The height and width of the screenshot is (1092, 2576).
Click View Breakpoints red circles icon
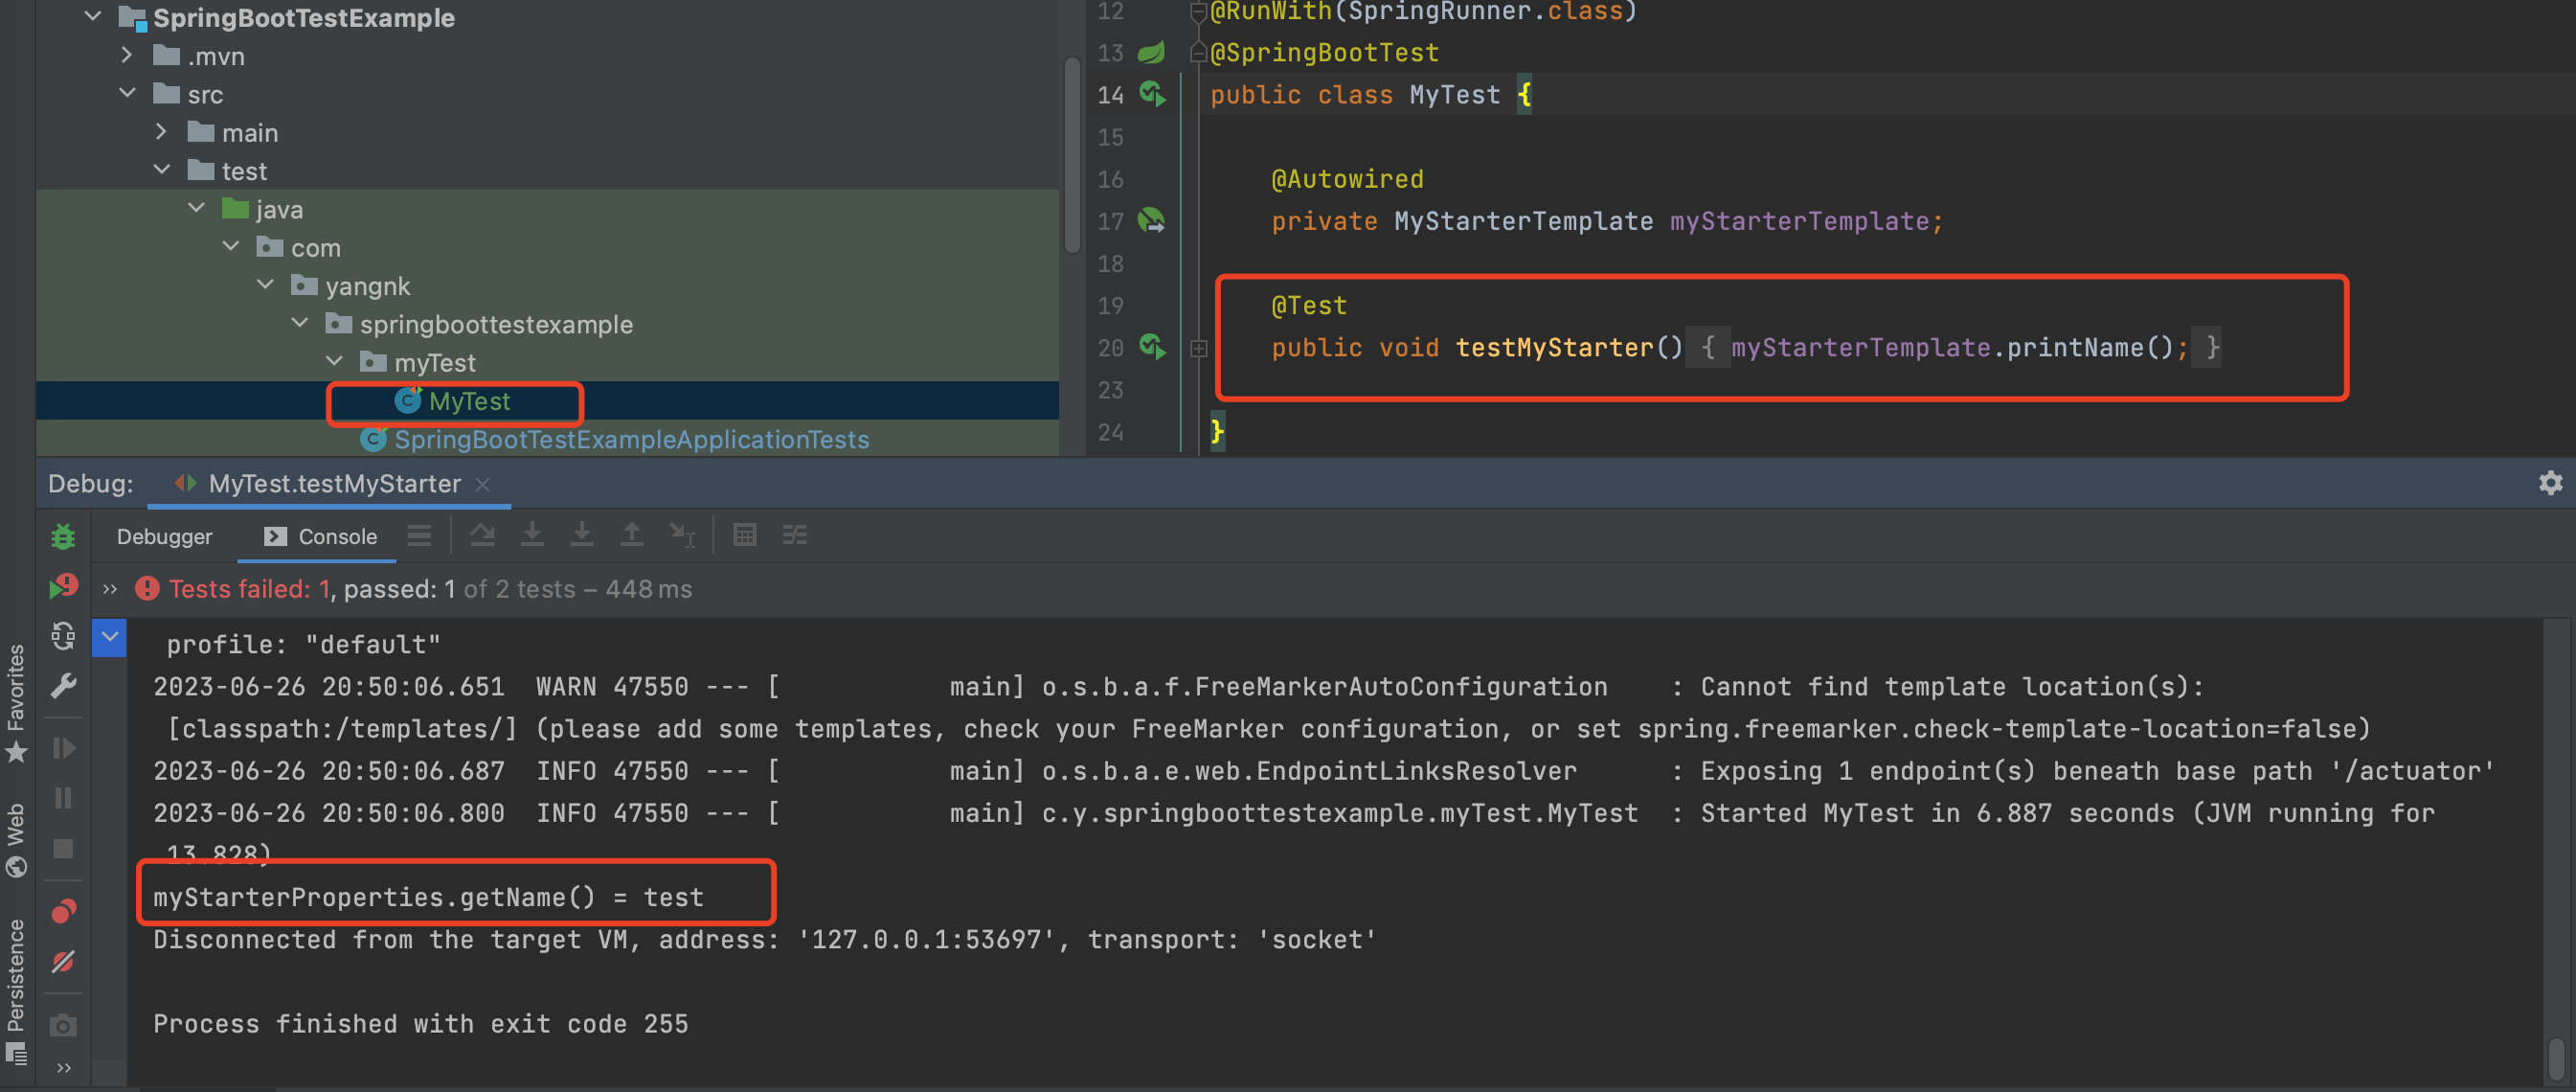click(63, 911)
